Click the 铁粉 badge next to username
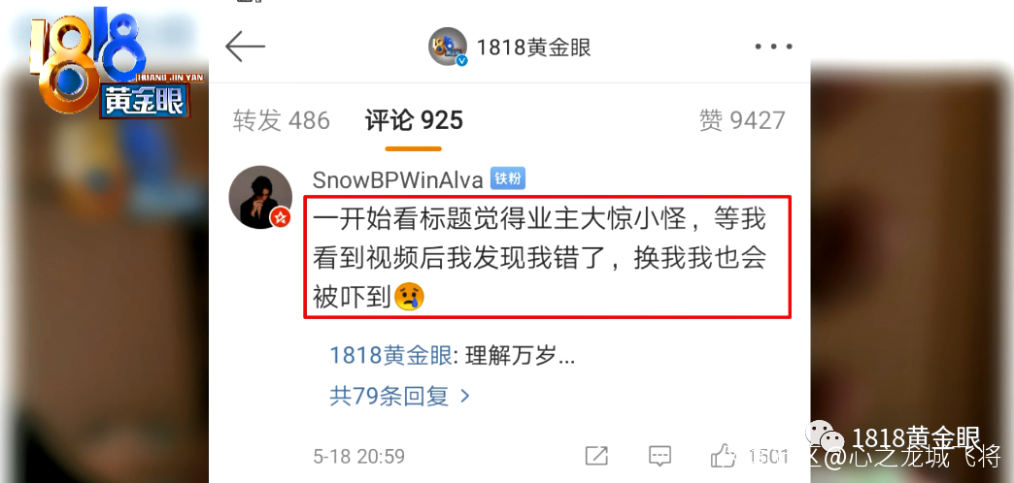Screen dimensions: 1014x483 pyautogui.click(x=508, y=178)
